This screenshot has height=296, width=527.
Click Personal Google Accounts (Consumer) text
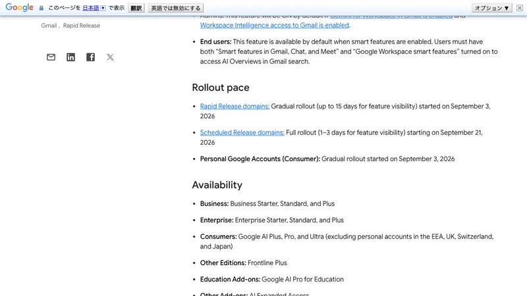[x=260, y=159]
